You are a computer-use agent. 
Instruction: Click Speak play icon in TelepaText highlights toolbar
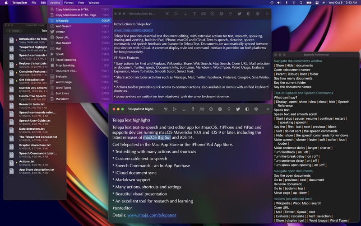[x=175, y=109]
